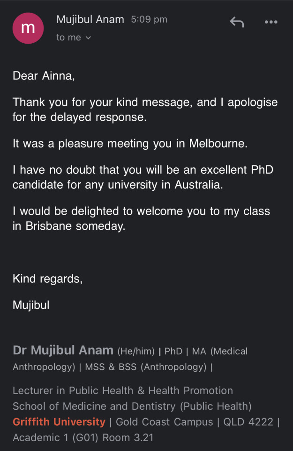Expand the "to me" recipient details

[x=74, y=38]
